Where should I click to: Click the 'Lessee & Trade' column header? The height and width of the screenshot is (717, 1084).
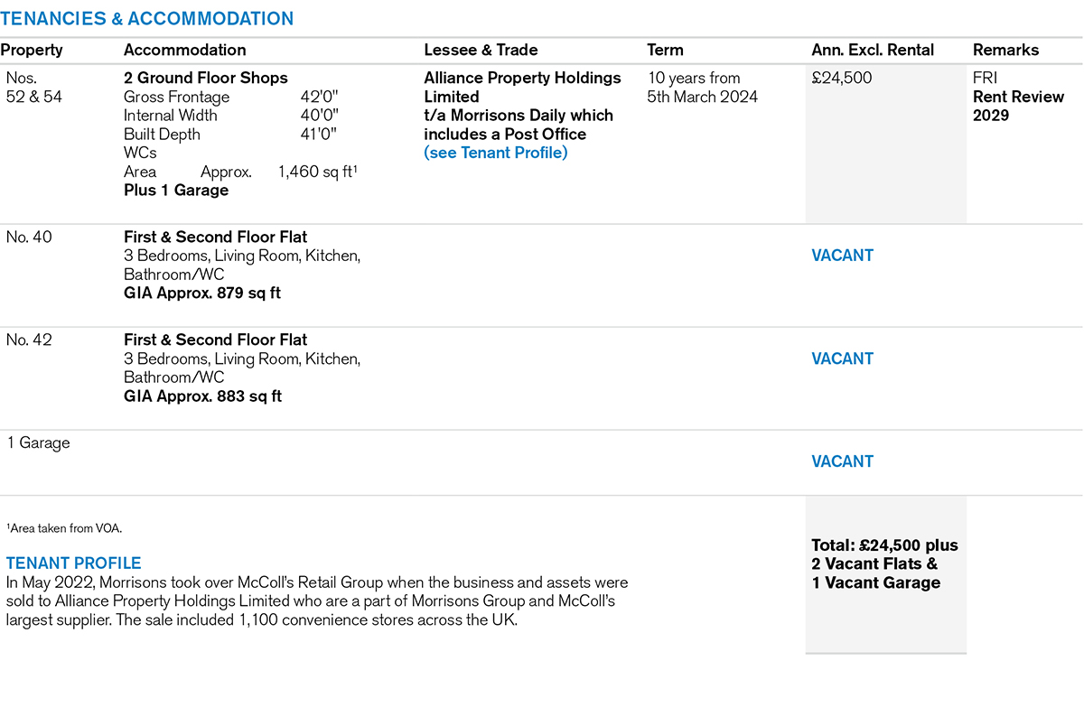click(481, 51)
